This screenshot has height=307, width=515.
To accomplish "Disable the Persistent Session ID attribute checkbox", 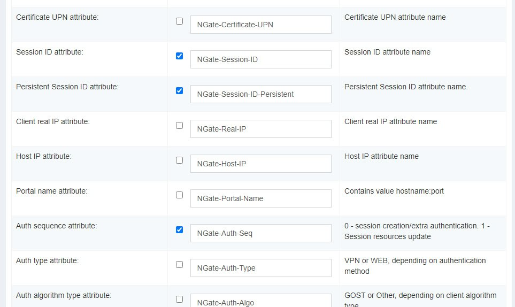I will pos(179,90).
